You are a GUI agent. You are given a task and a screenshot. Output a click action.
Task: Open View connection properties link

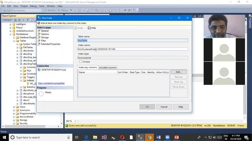point(51,83)
